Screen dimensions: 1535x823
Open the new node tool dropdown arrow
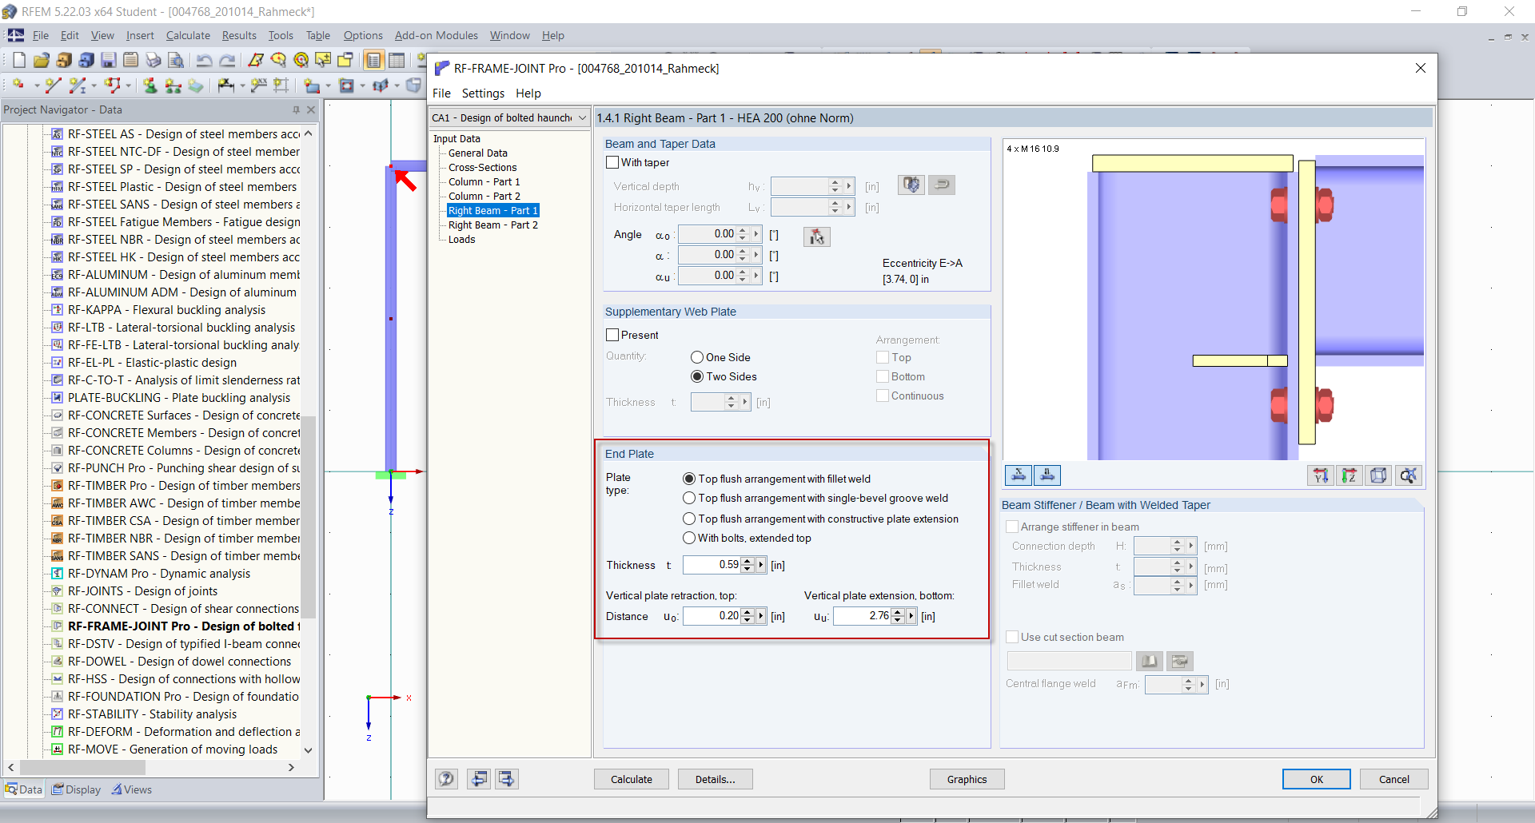tap(37, 85)
